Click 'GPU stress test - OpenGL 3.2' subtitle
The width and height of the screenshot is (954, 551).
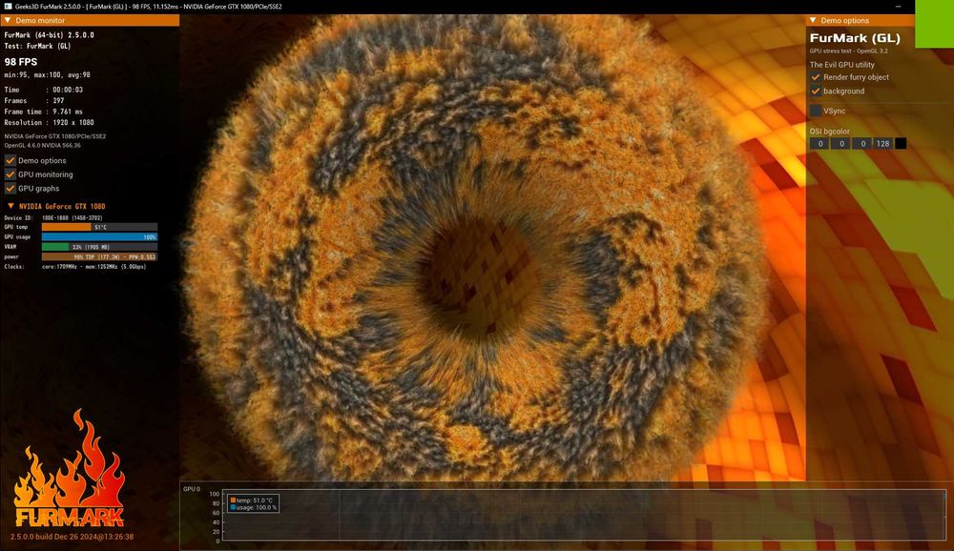[x=848, y=51]
